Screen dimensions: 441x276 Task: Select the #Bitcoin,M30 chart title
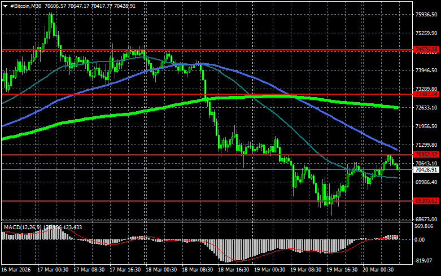[x=25, y=6]
